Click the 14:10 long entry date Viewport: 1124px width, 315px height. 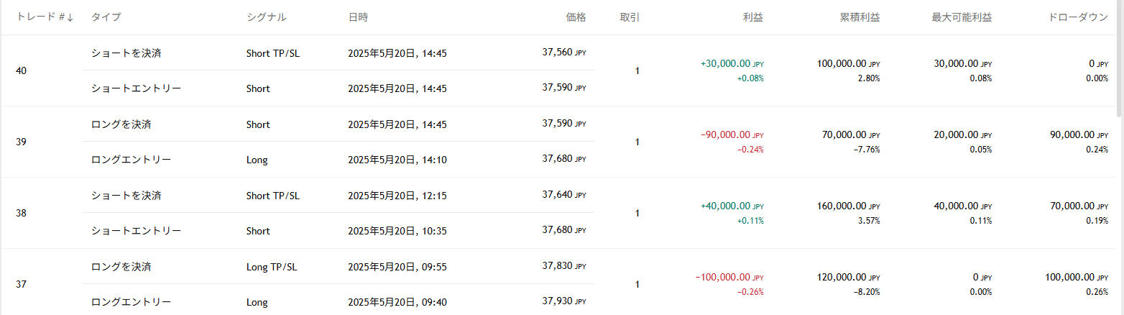click(397, 160)
